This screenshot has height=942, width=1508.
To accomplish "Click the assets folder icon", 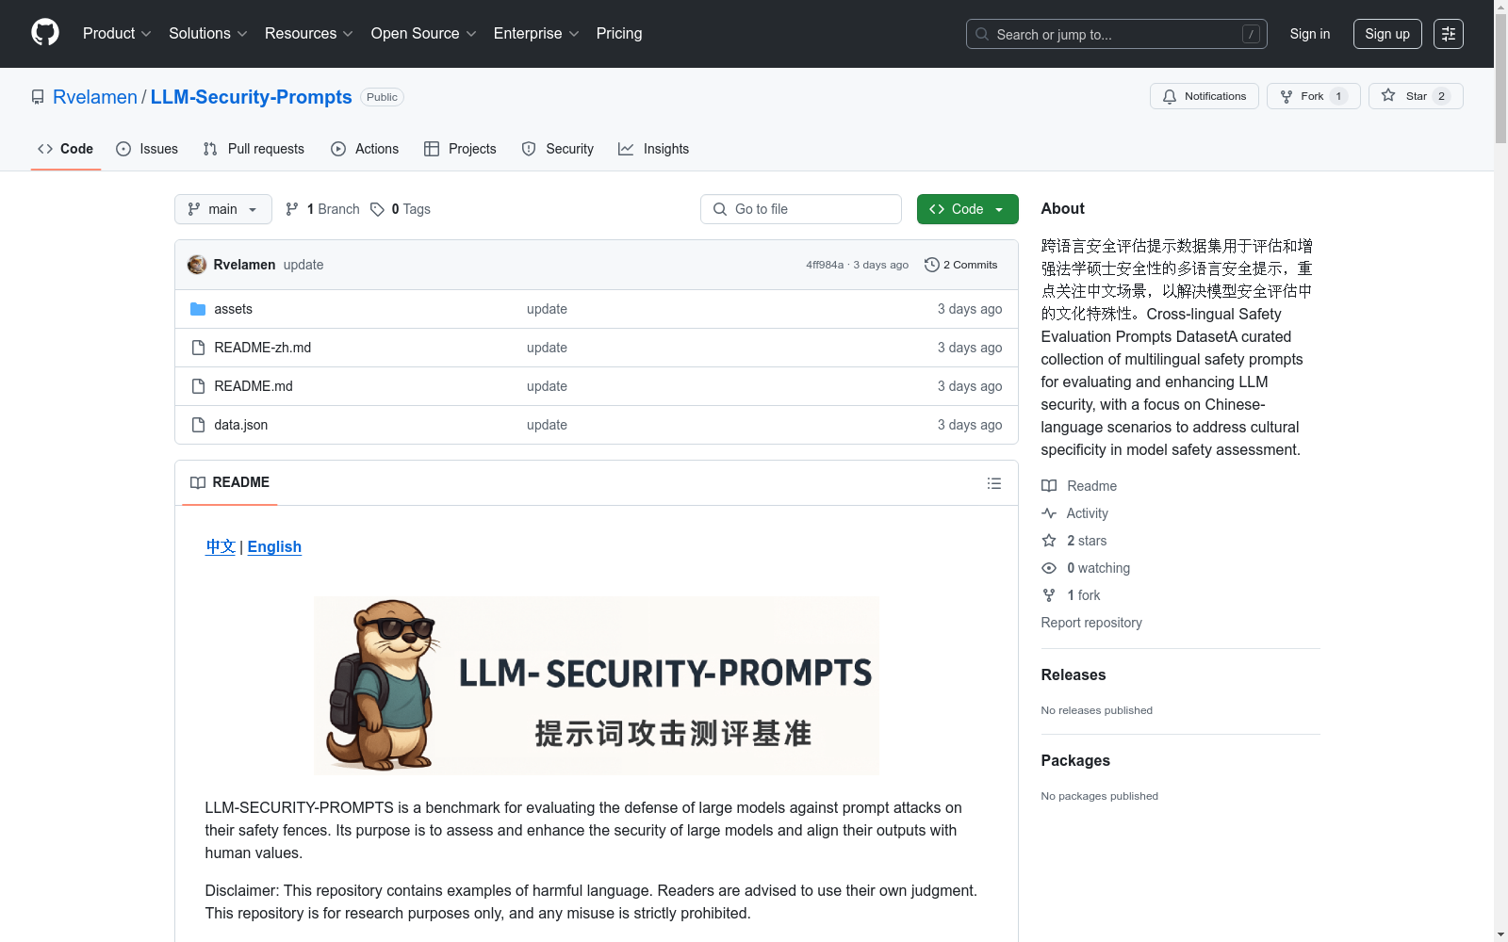I will 198,309.
